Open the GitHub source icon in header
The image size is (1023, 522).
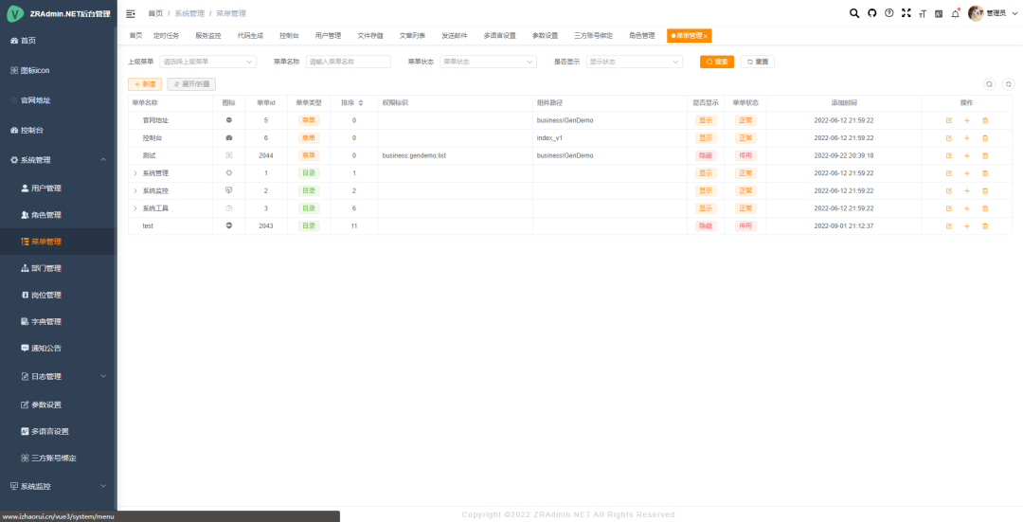[871, 13]
